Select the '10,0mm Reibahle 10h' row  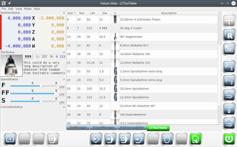pyautogui.click(x=142, y=54)
